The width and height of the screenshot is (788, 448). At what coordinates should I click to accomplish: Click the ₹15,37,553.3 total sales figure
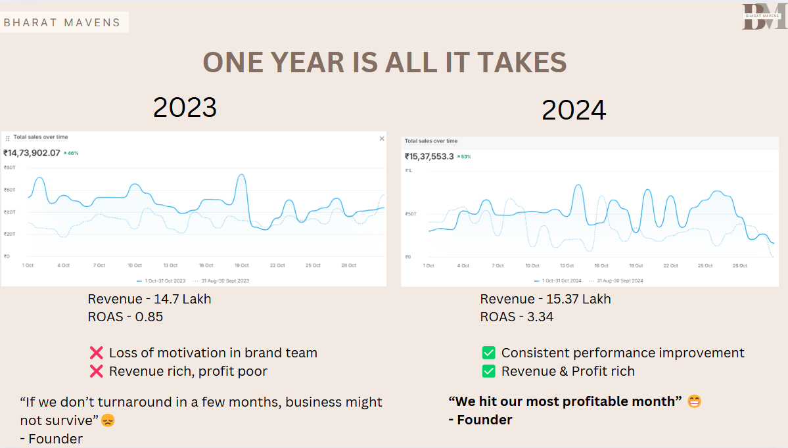tap(429, 156)
